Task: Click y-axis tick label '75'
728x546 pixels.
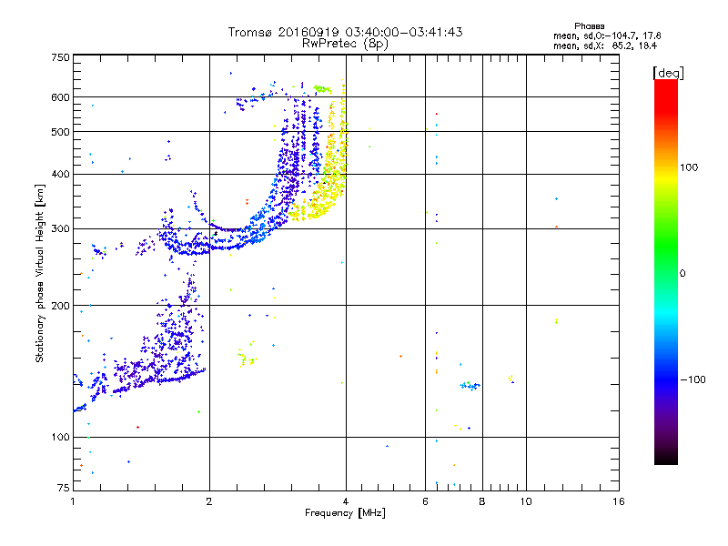Action: pyautogui.click(x=64, y=488)
